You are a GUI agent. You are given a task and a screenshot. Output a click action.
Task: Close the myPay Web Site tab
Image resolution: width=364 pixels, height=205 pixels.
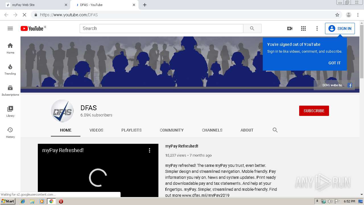[x=66, y=5]
